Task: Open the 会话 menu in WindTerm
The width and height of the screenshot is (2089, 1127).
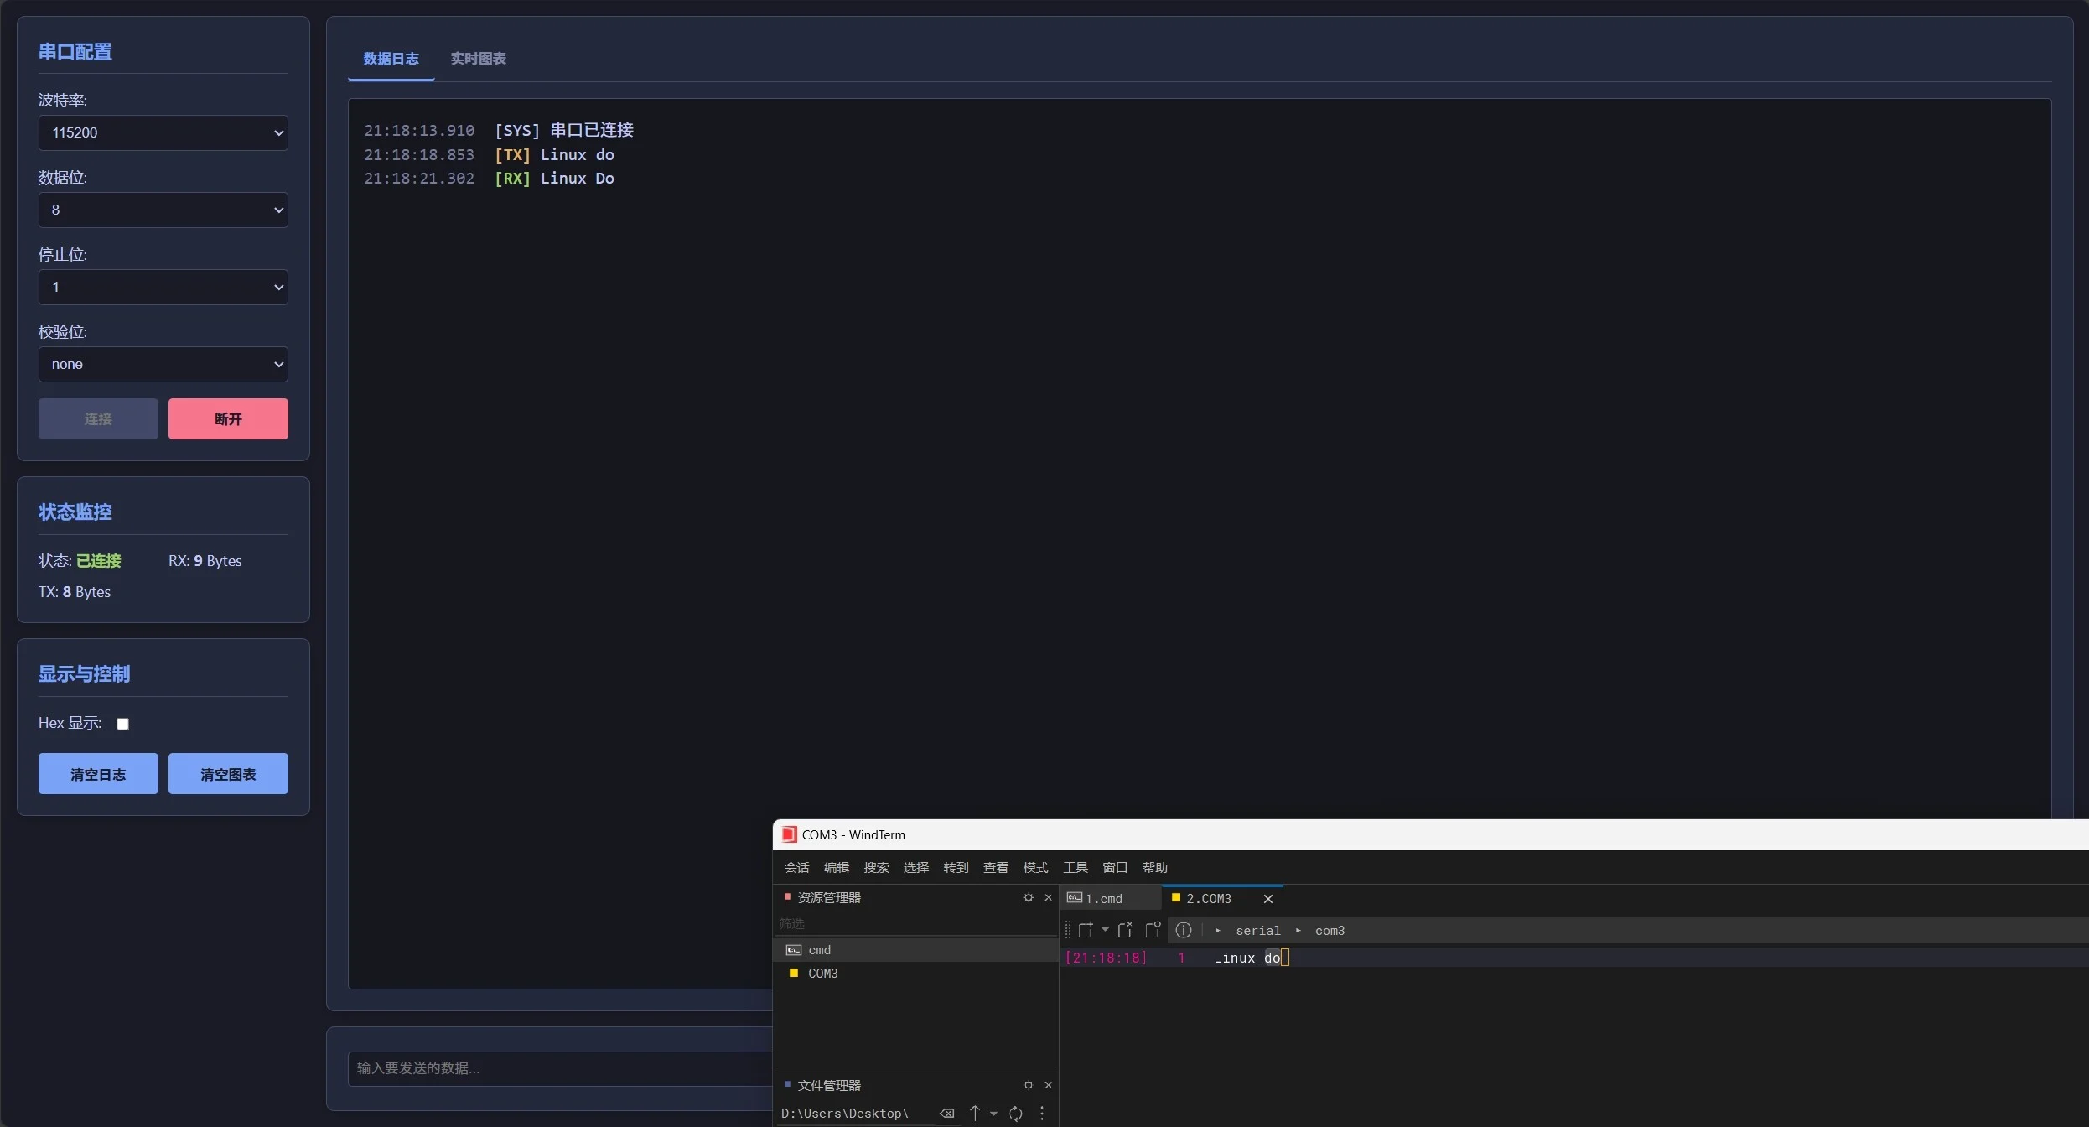Action: [x=796, y=867]
